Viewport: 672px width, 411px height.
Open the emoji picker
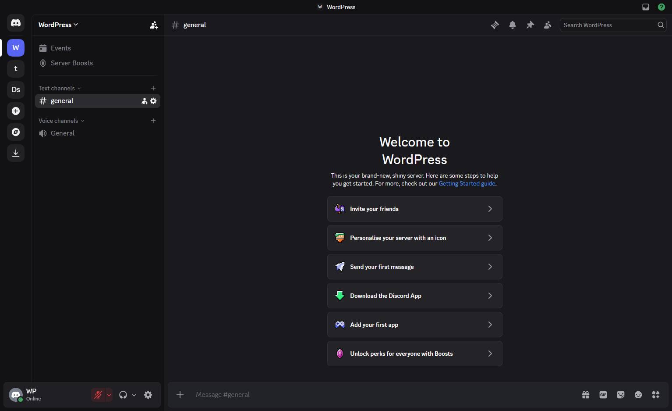[638, 395]
